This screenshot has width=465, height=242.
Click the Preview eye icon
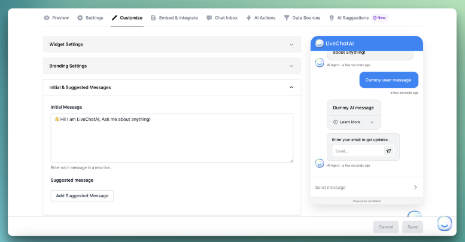[x=47, y=18]
